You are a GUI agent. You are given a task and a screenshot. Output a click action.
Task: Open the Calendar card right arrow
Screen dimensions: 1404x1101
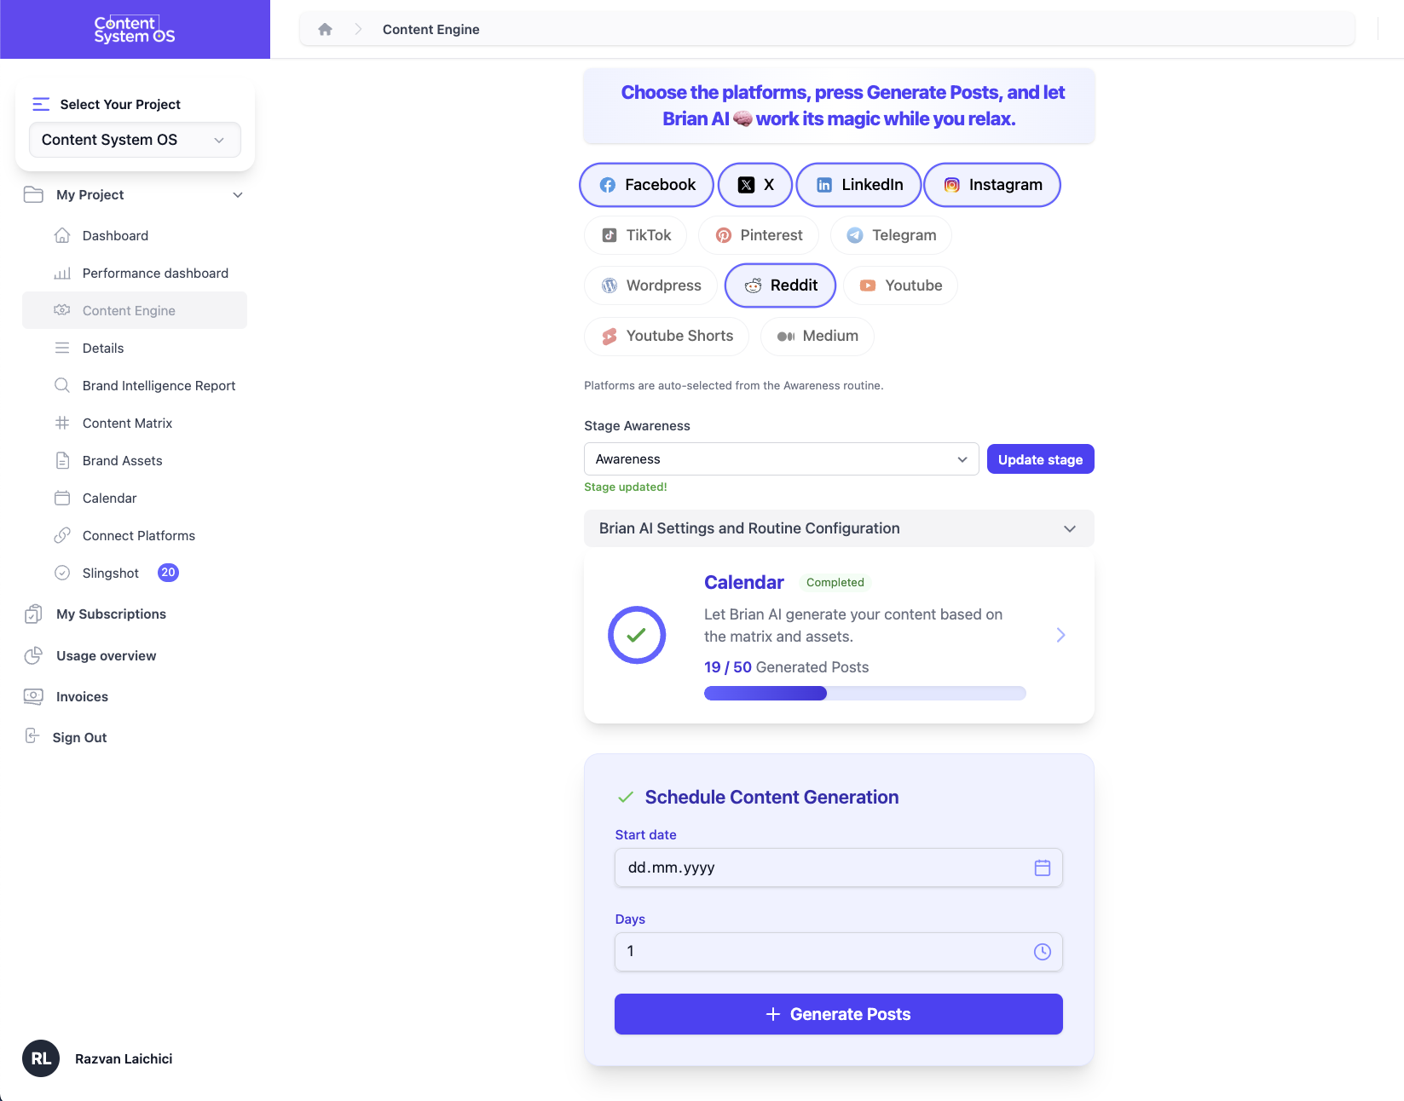coord(1060,635)
